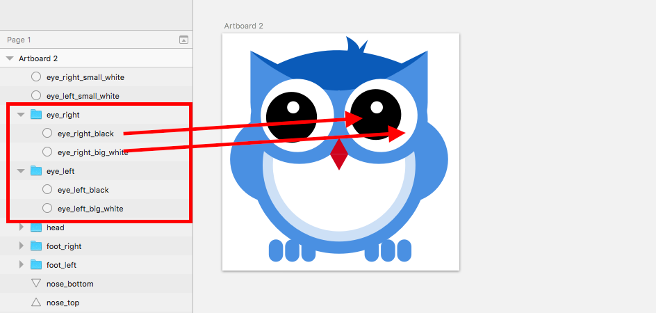Click the triangle icon of nose_bottom layer

[36, 284]
